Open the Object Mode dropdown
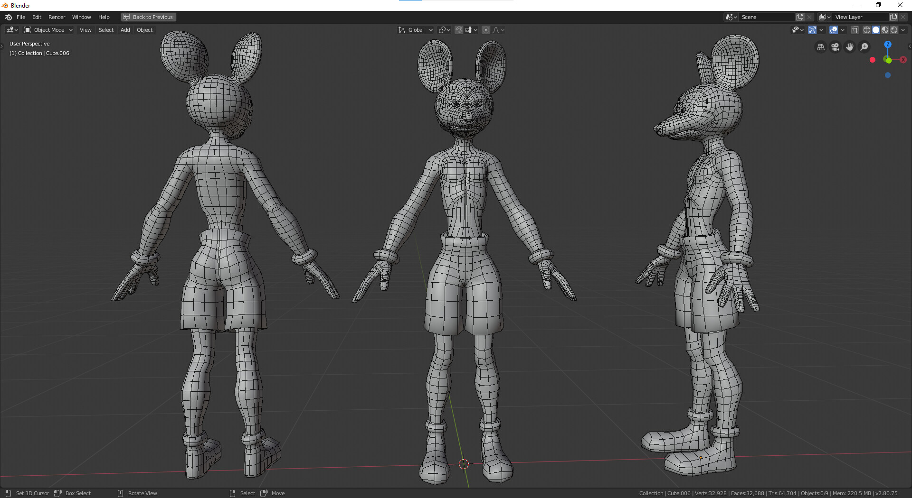This screenshot has height=498, width=912. pos(47,30)
